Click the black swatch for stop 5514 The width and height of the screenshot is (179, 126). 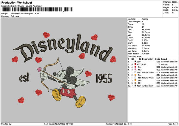(x=136, y=61)
